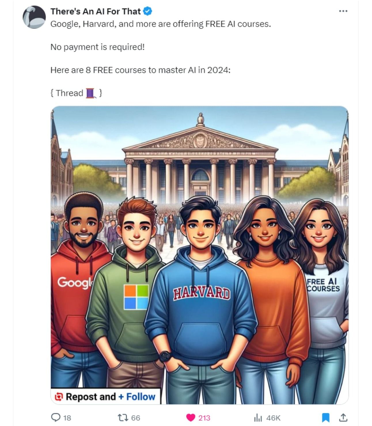372x426 pixels.
Task: Open the view analytics bar chart icon
Action: [258, 417]
